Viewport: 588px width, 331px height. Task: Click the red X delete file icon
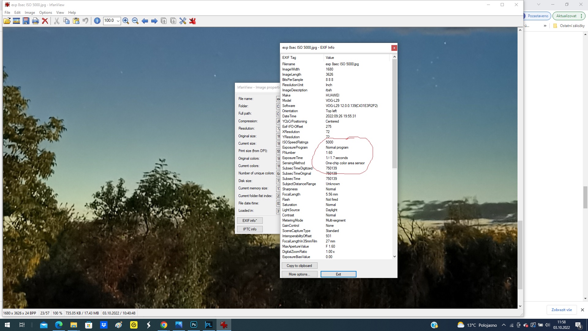pyautogui.click(x=45, y=21)
